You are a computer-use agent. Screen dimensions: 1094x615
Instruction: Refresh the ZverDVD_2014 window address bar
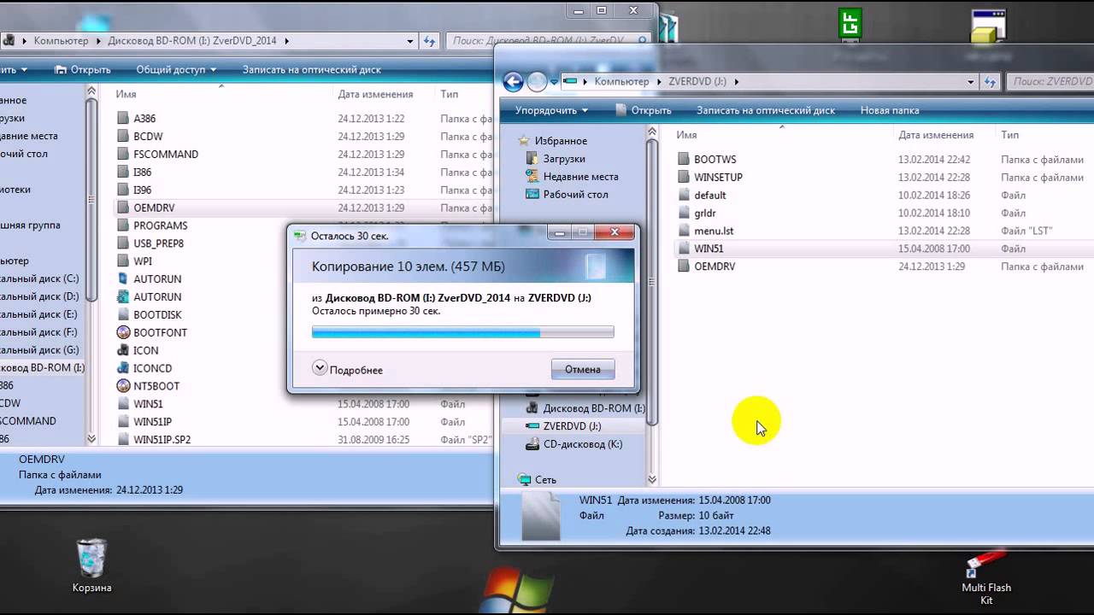(x=430, y=40)
